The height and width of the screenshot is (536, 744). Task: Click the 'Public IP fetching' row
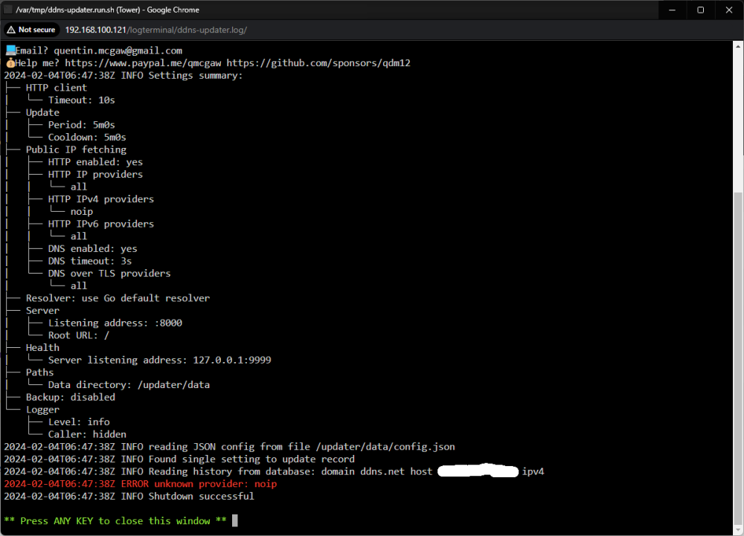[77, 149]
